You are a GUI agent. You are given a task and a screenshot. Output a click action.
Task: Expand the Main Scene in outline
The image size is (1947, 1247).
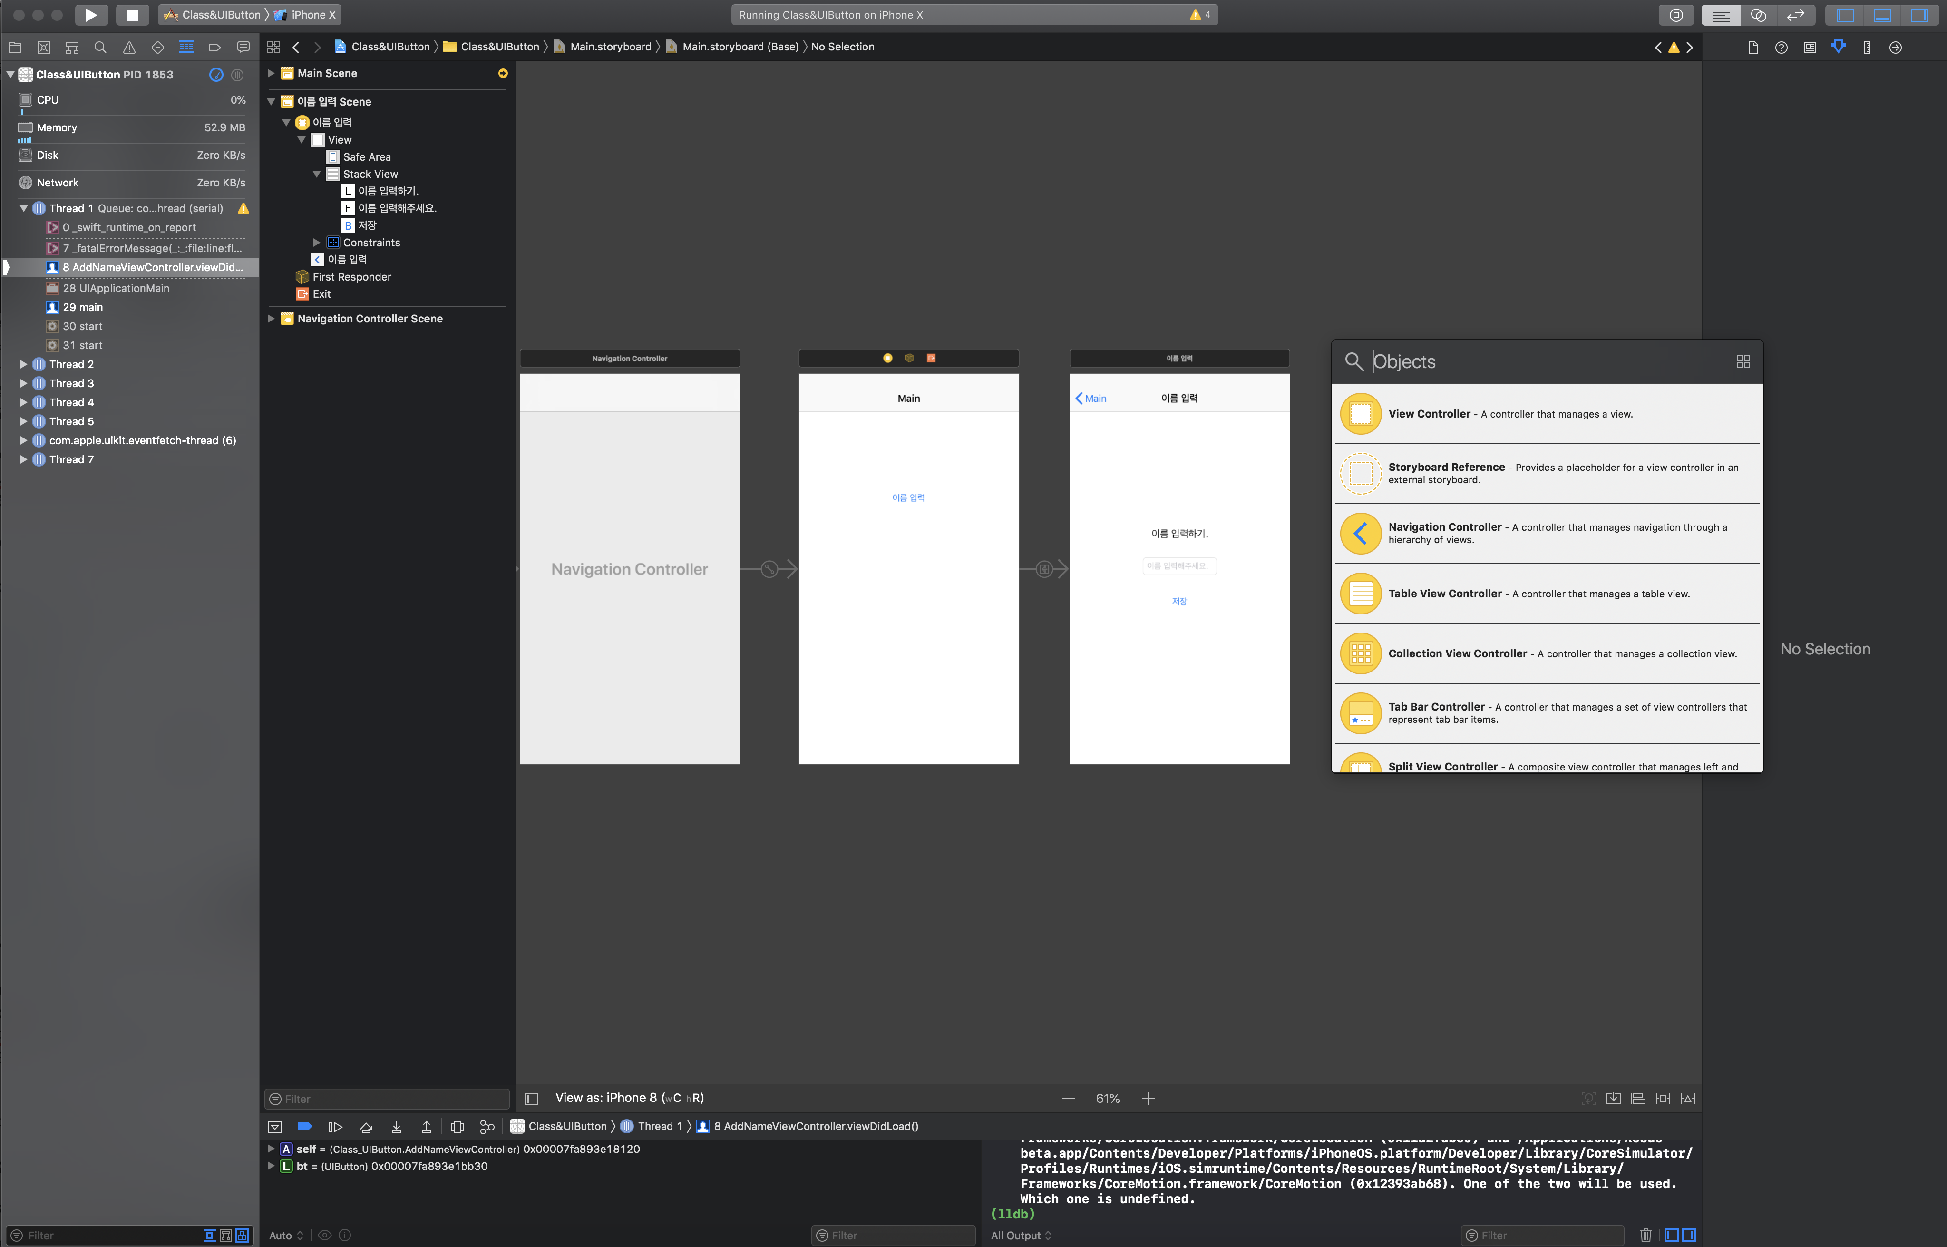(x=271, y=73)
